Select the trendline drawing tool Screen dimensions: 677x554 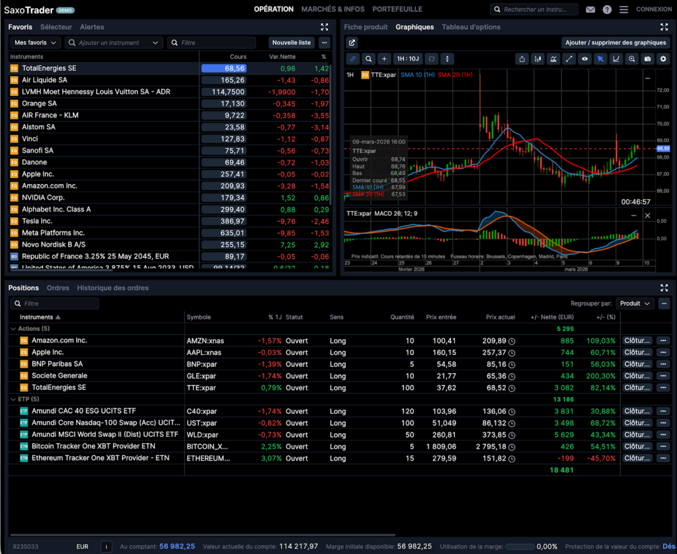569,59
